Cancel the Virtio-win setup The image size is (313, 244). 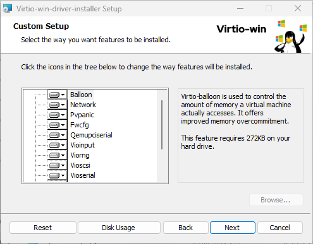coord(280,228)
